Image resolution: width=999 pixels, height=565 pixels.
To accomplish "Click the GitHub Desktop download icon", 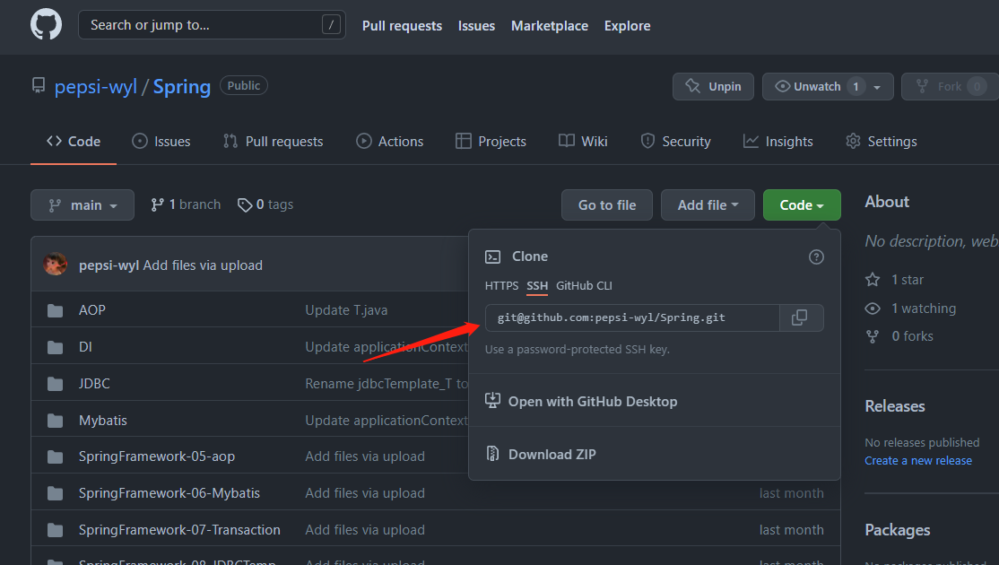I will click(x=492, y=401).
